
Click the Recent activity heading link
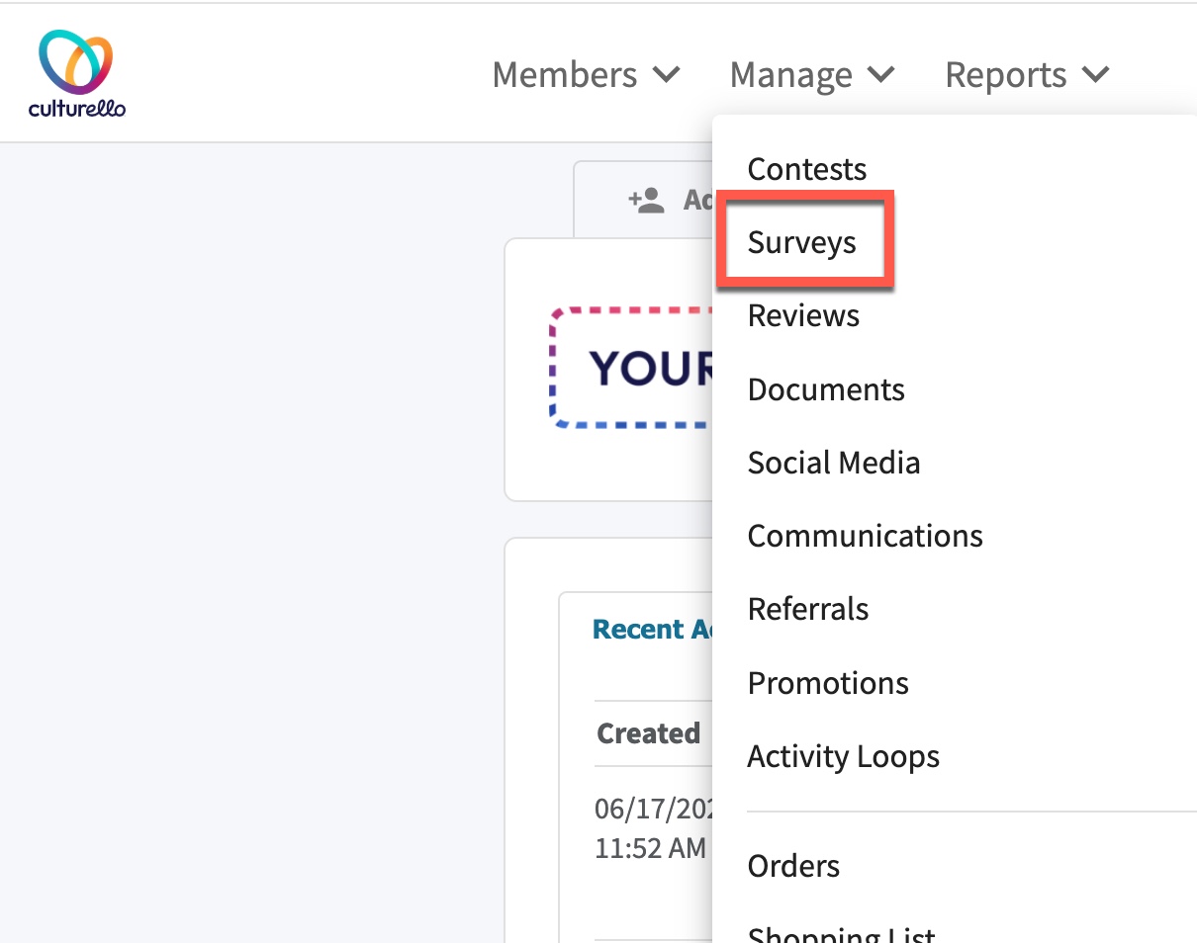coord(653,630)
